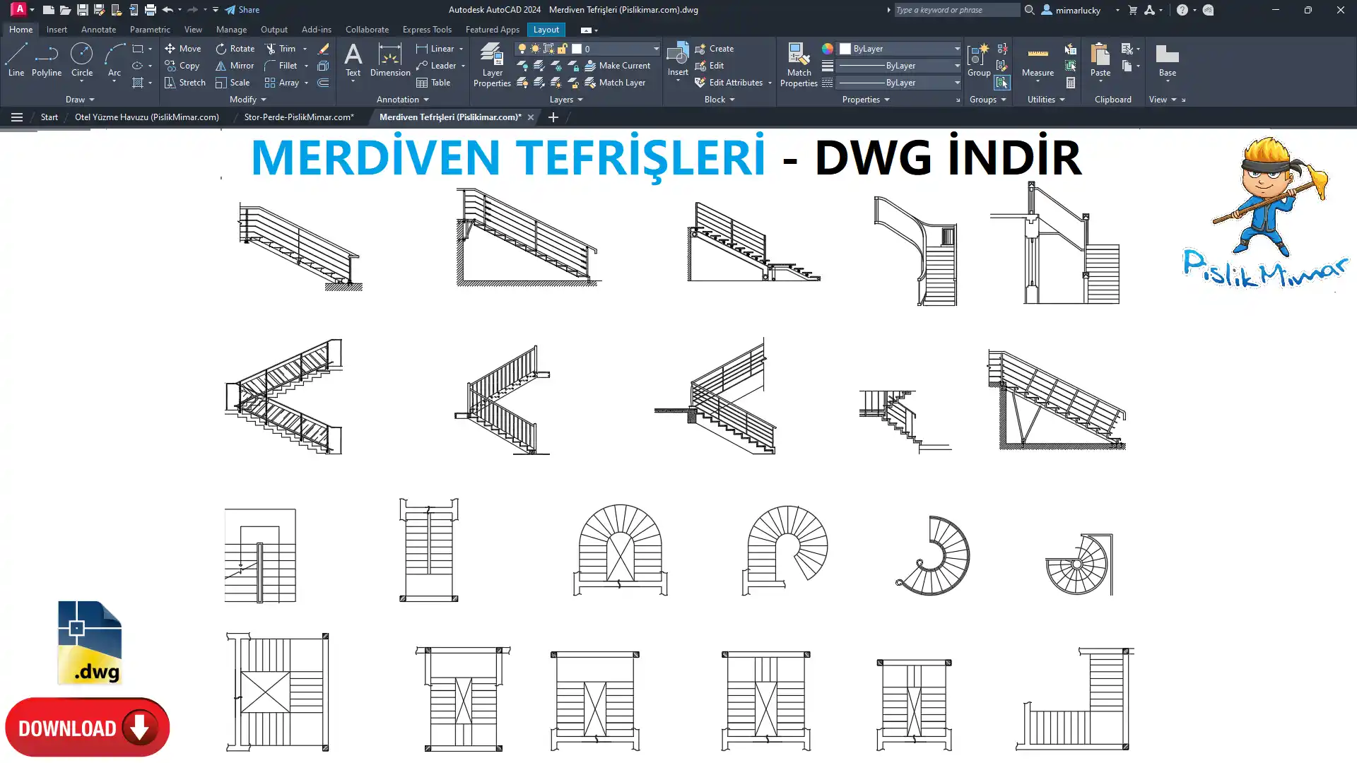Toggle group selection on/off button

1002,83
